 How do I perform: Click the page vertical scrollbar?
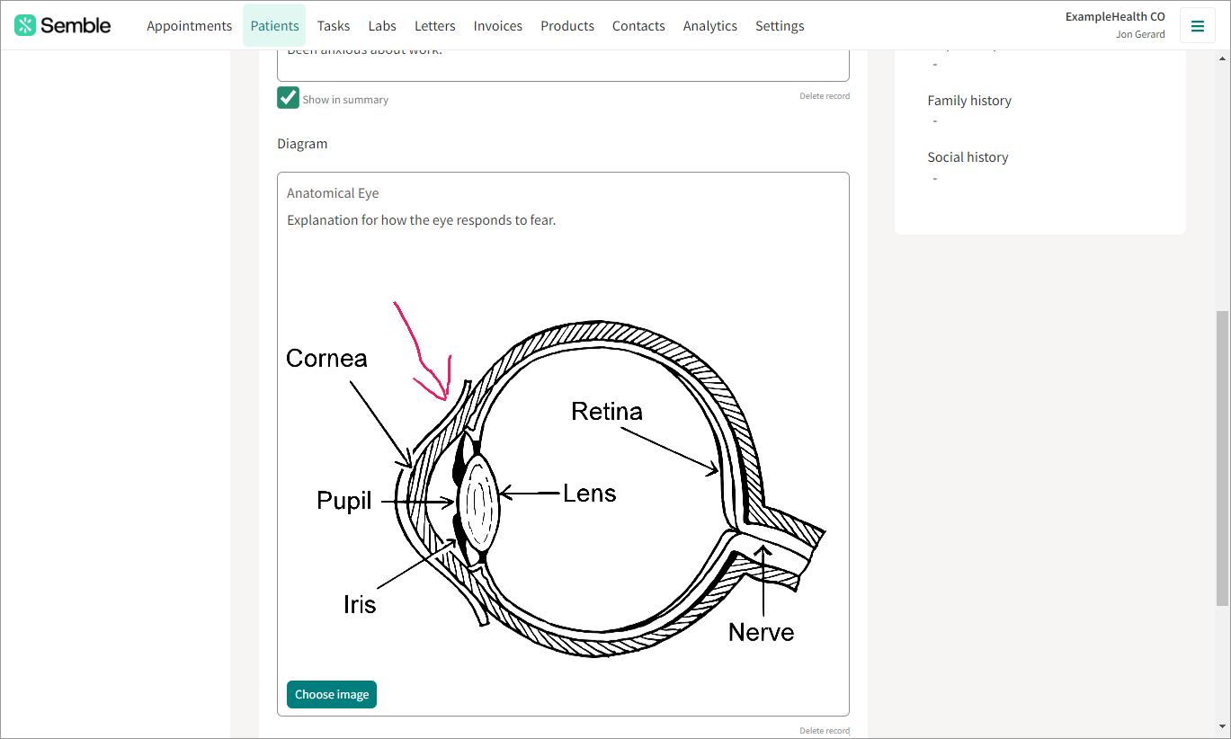pos(1222,459)
